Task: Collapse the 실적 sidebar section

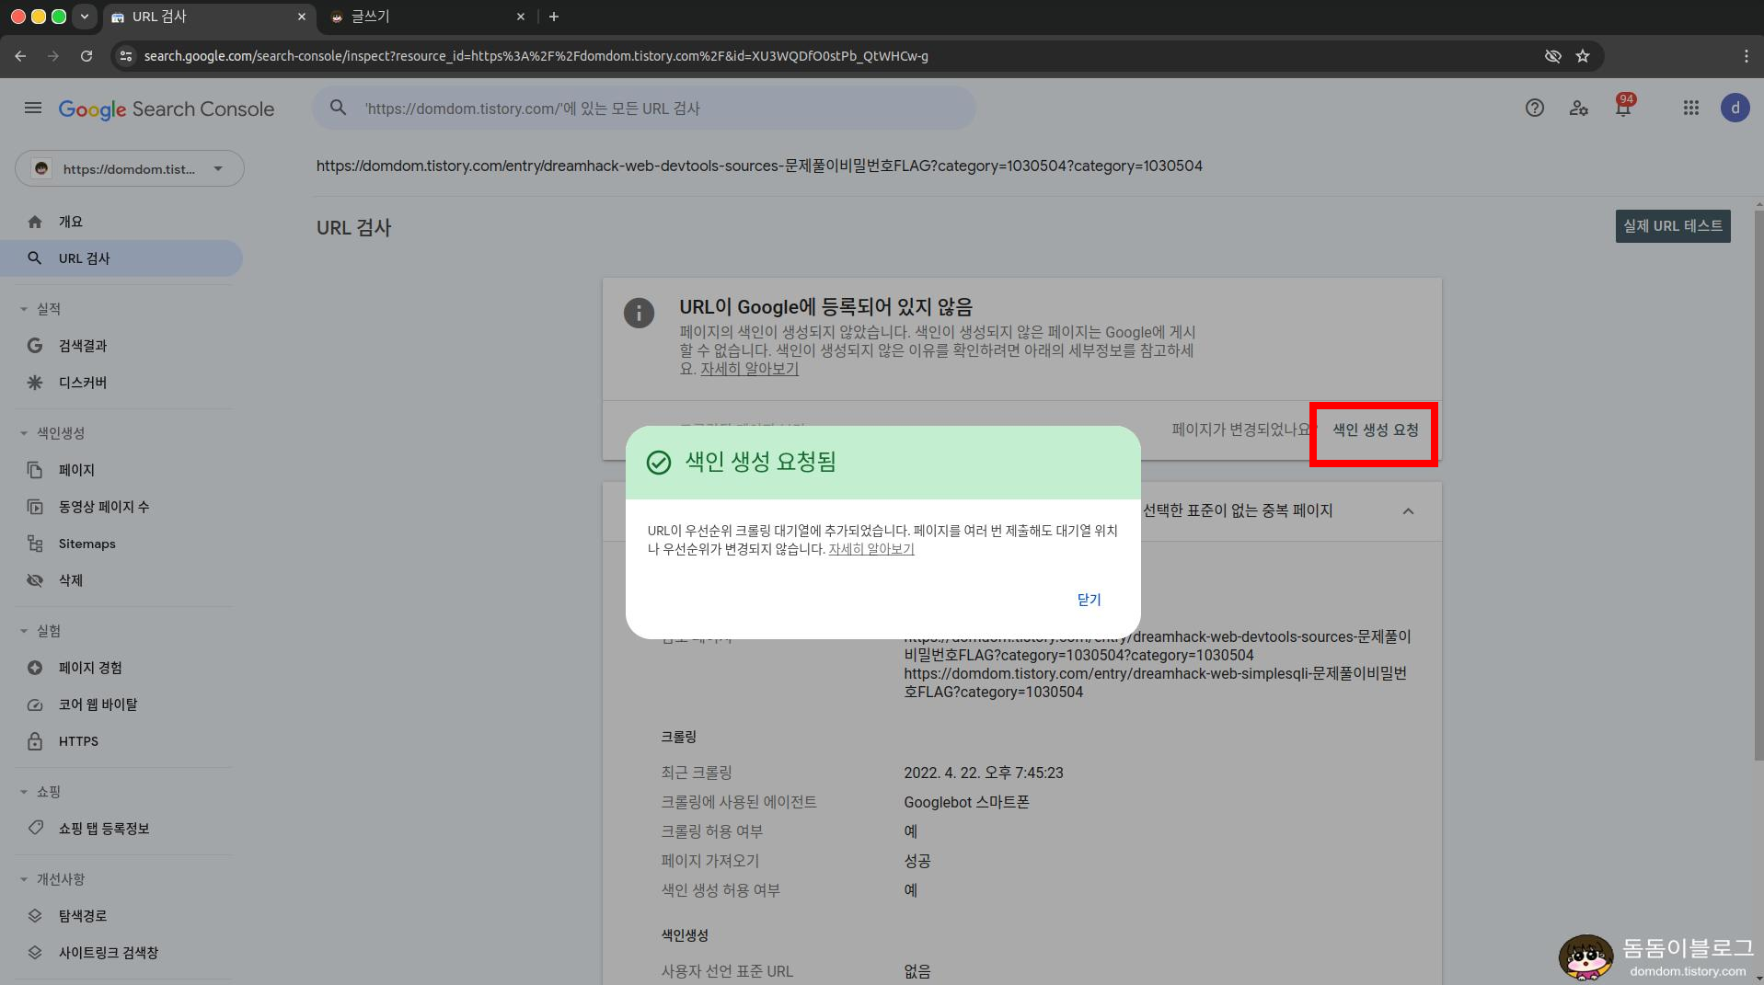Action: coord(40,309)
